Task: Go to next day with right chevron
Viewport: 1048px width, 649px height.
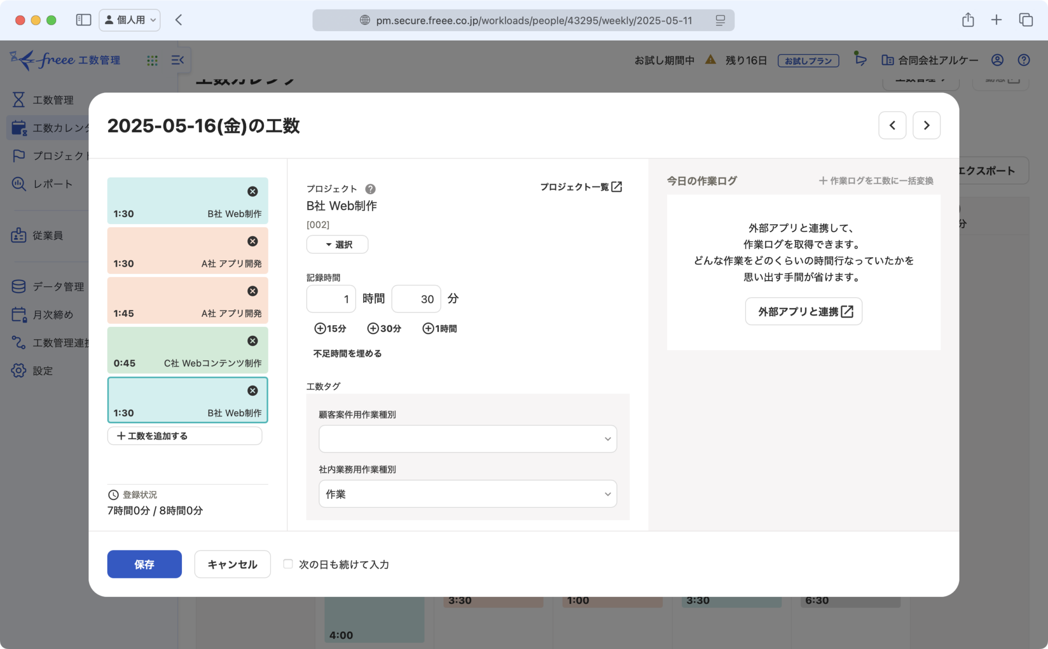Action: pyautogui.click(x=926, y=125)
